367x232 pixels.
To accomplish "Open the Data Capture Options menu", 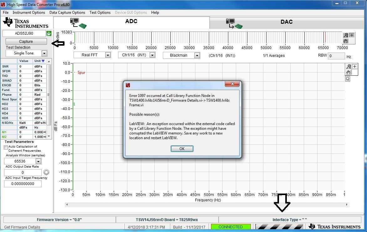I will 67,13.
